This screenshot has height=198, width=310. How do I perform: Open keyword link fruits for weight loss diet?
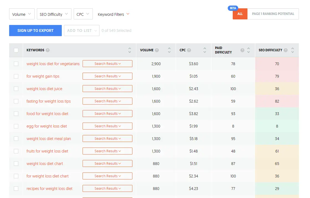(x=47, y=151)
